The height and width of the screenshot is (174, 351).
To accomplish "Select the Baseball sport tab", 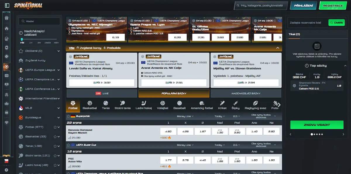I will point(179,105).
